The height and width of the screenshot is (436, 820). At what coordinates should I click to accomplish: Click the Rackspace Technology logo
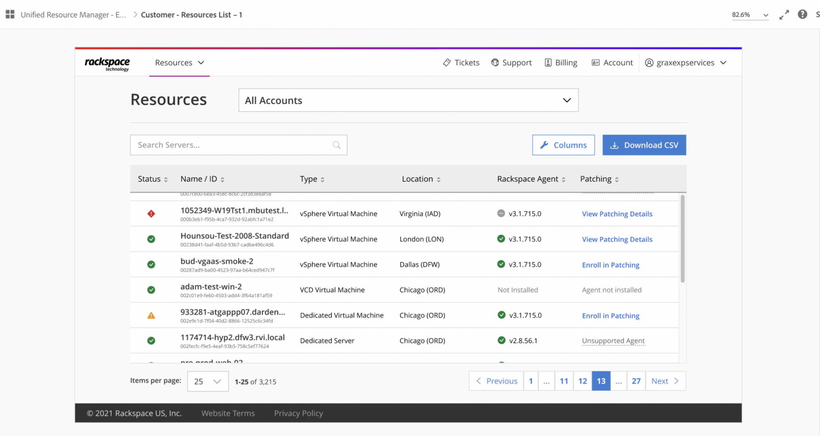107,63
